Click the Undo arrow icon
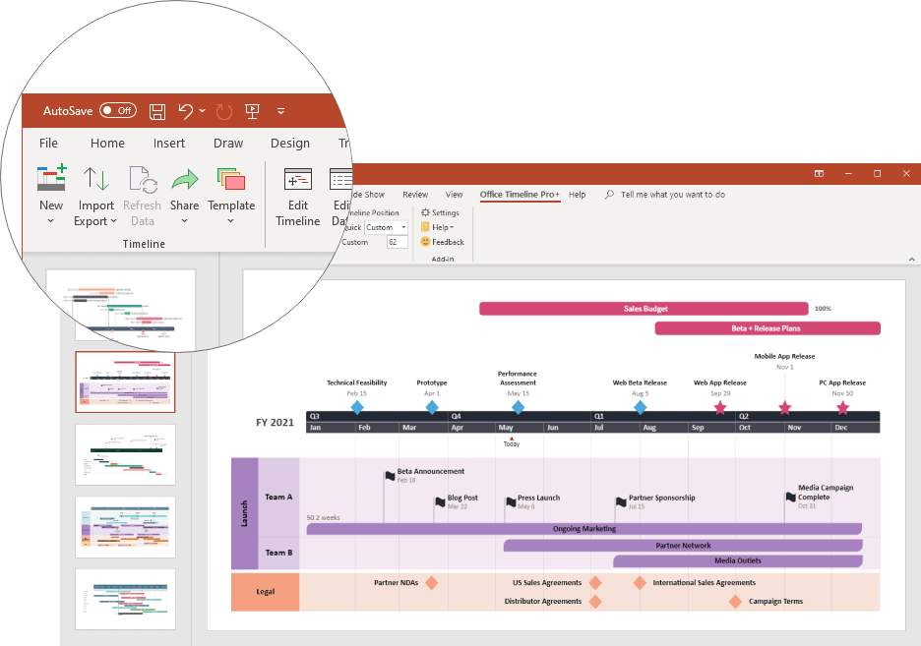 tap(186, 111)
